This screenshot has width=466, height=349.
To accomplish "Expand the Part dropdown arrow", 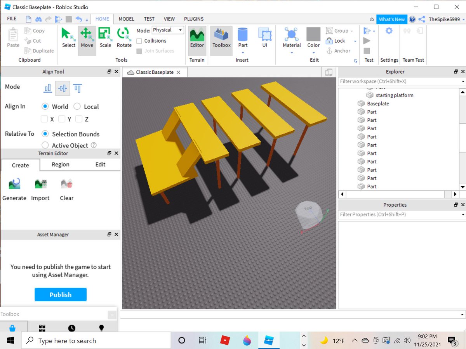I will pyautogui.click(x=243, y=53).
